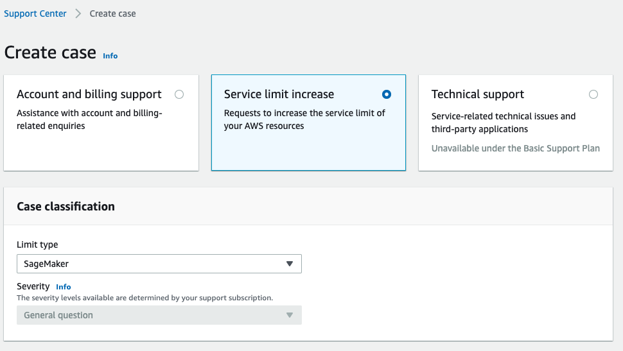The height and width of the screenshot is (351, 623).
Task: Select the Account and billing support radio button
Action: [179, 94]
